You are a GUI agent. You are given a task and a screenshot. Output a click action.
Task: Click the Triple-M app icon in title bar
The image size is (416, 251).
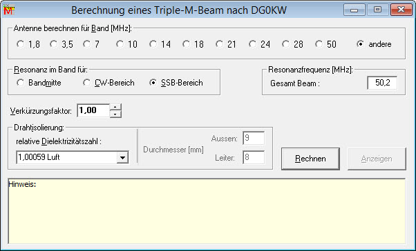point(9,10)
